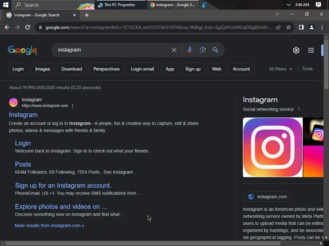Select the Login filter chip
The width and height of the screenshot is (329, 246).
18,69
